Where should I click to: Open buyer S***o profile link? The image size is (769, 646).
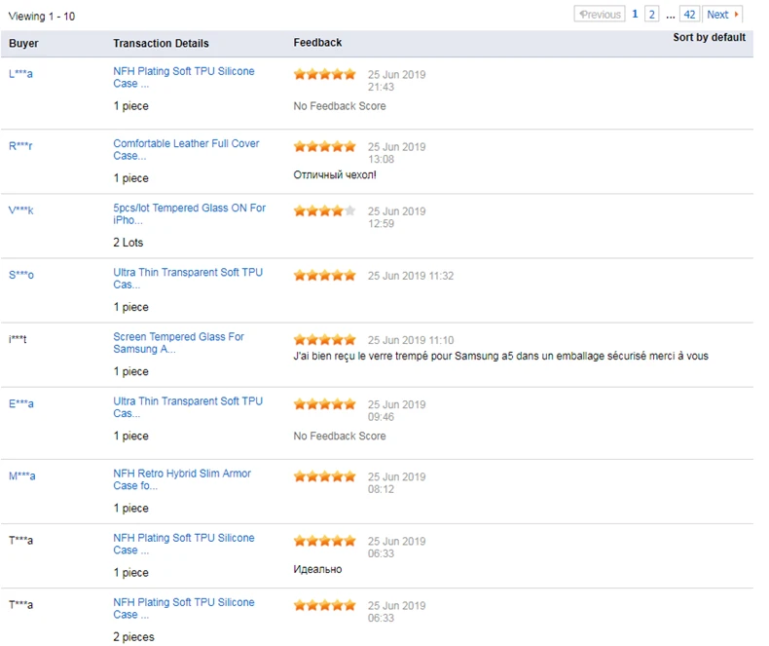click(x=21, y=275)
